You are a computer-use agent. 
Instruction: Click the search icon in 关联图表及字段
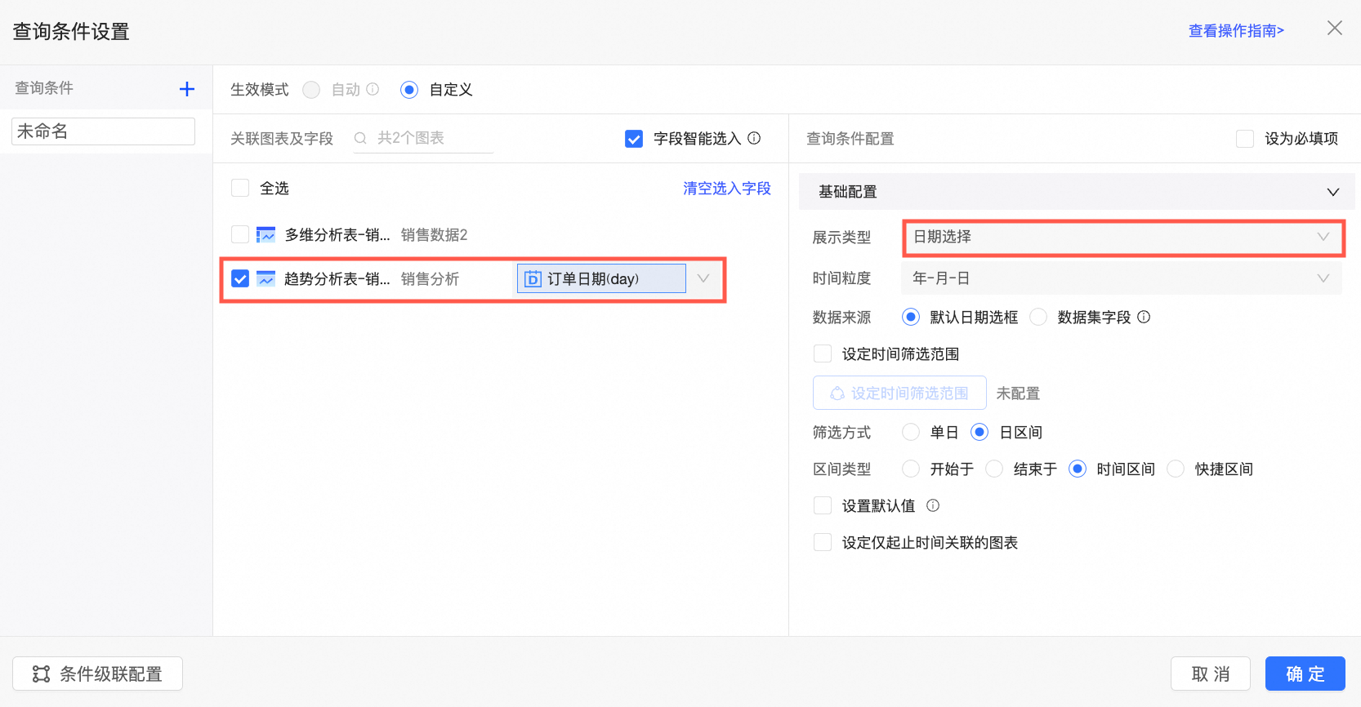pos(360,138)
